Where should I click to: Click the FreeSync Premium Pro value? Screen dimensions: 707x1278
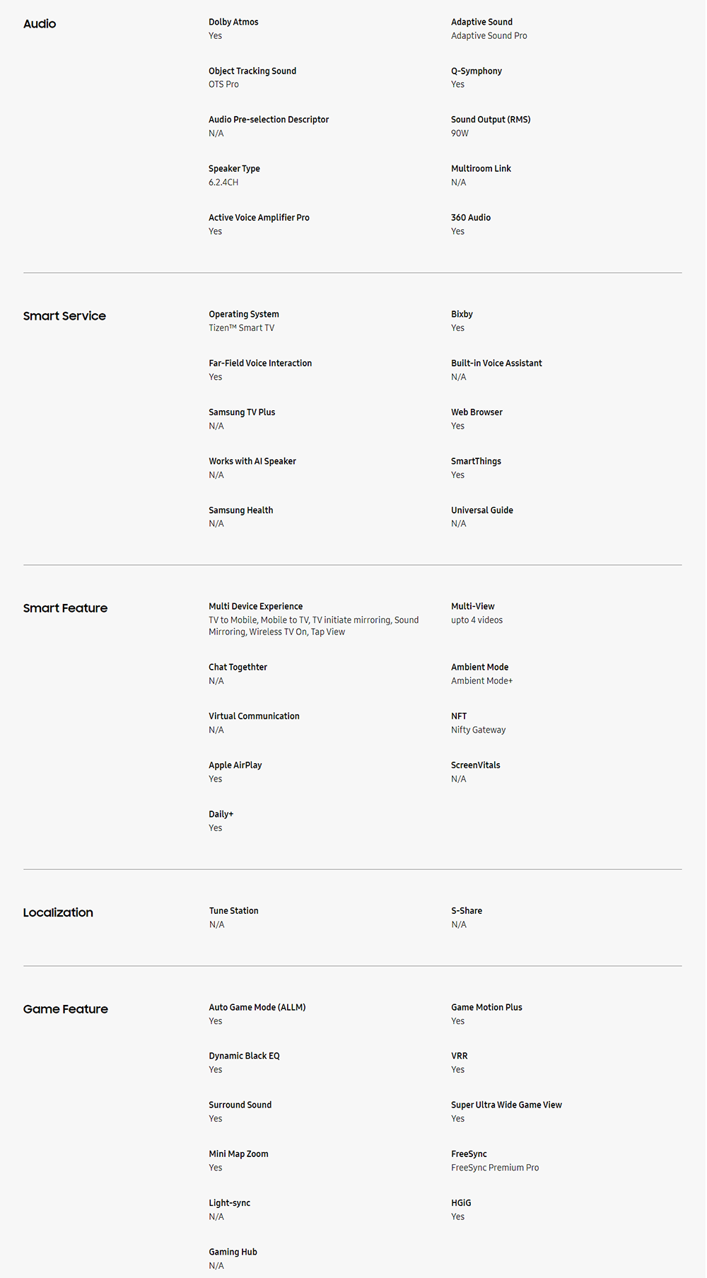(495, 1168)
